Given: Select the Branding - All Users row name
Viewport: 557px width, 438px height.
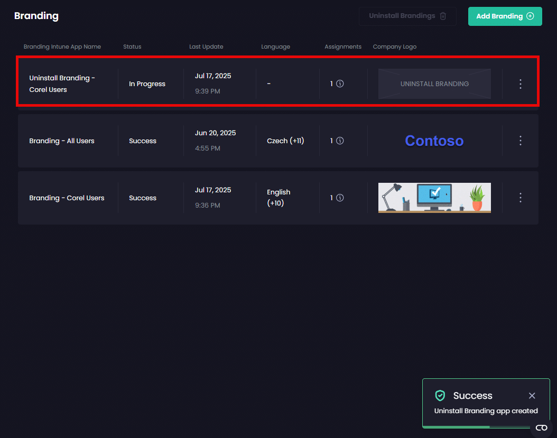Looking at the screenshot, I should click(62, 141).
